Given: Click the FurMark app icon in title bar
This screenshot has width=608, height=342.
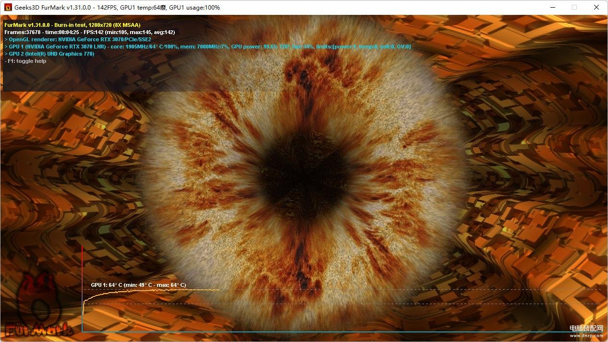Looking at the screenshot, I should pos(8,8).
